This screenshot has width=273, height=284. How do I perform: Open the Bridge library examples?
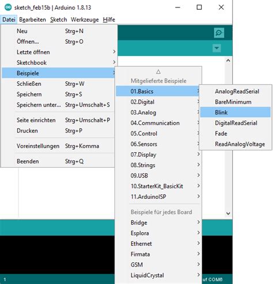pos(158,222)
